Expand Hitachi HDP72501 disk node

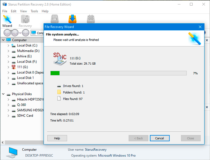coord(8,100)
